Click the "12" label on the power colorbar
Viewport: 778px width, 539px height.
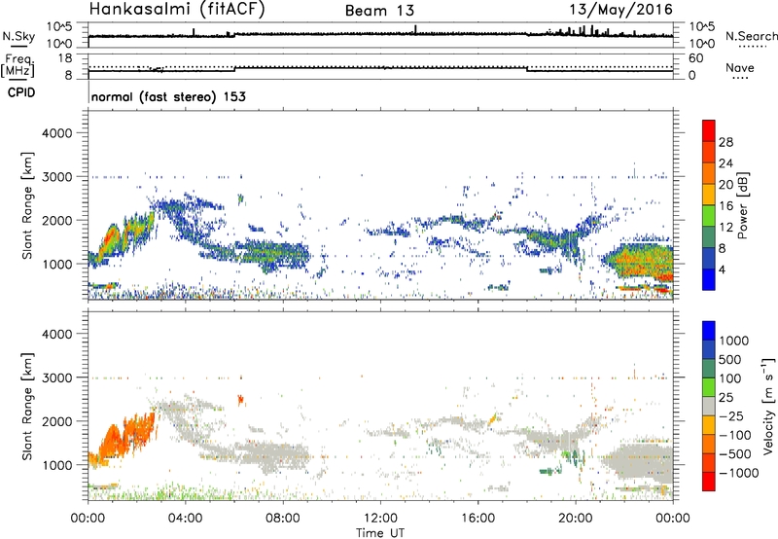(x=725, y=228)
